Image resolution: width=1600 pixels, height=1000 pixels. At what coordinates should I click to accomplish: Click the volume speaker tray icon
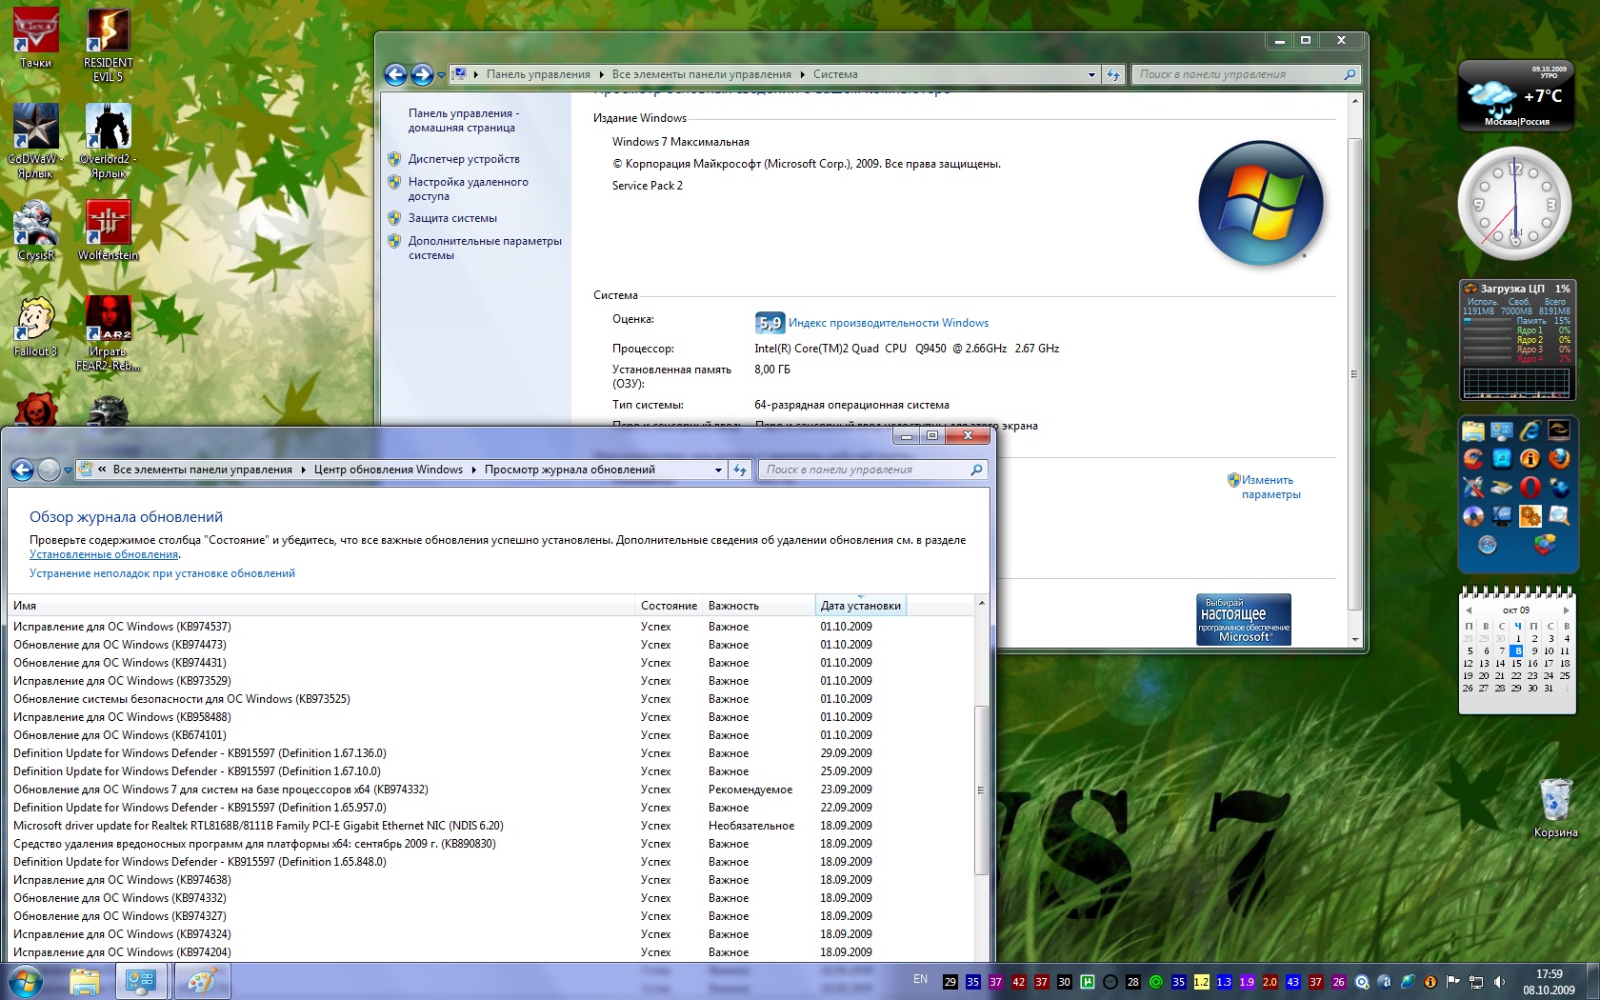point(1499,982)
